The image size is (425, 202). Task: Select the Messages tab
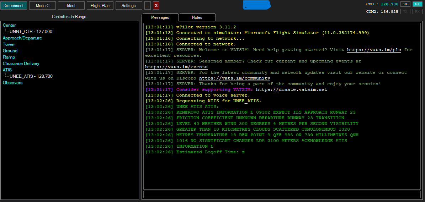[x=160, y=17]
